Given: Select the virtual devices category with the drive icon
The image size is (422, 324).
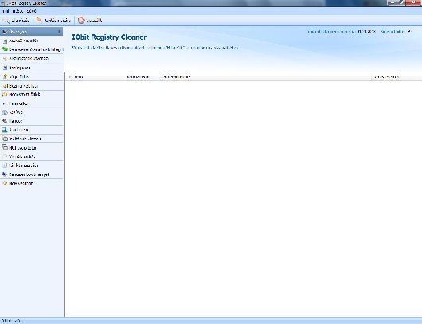Looking at the screenshot, I should (x=32, y=157).
